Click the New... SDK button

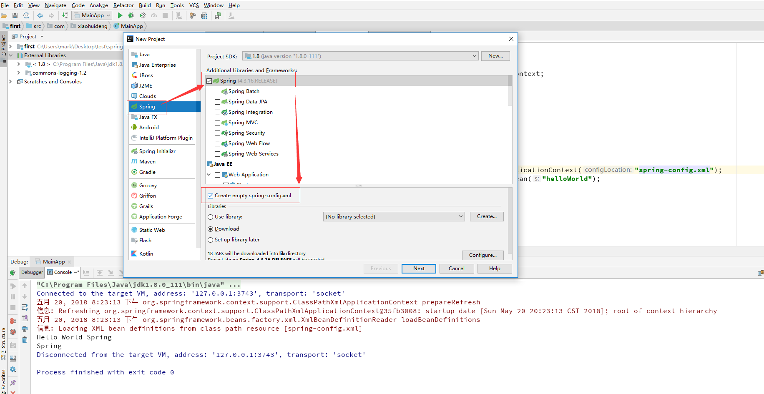pos(495,56)
